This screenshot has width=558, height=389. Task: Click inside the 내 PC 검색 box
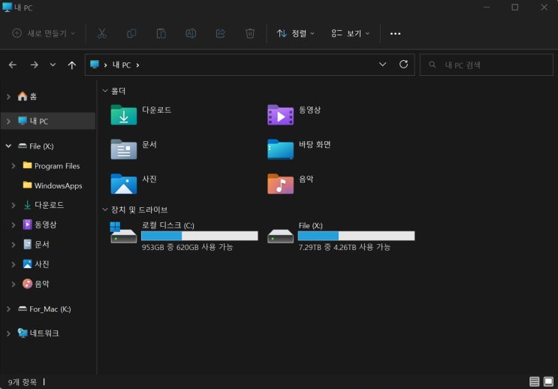(487, 65)
